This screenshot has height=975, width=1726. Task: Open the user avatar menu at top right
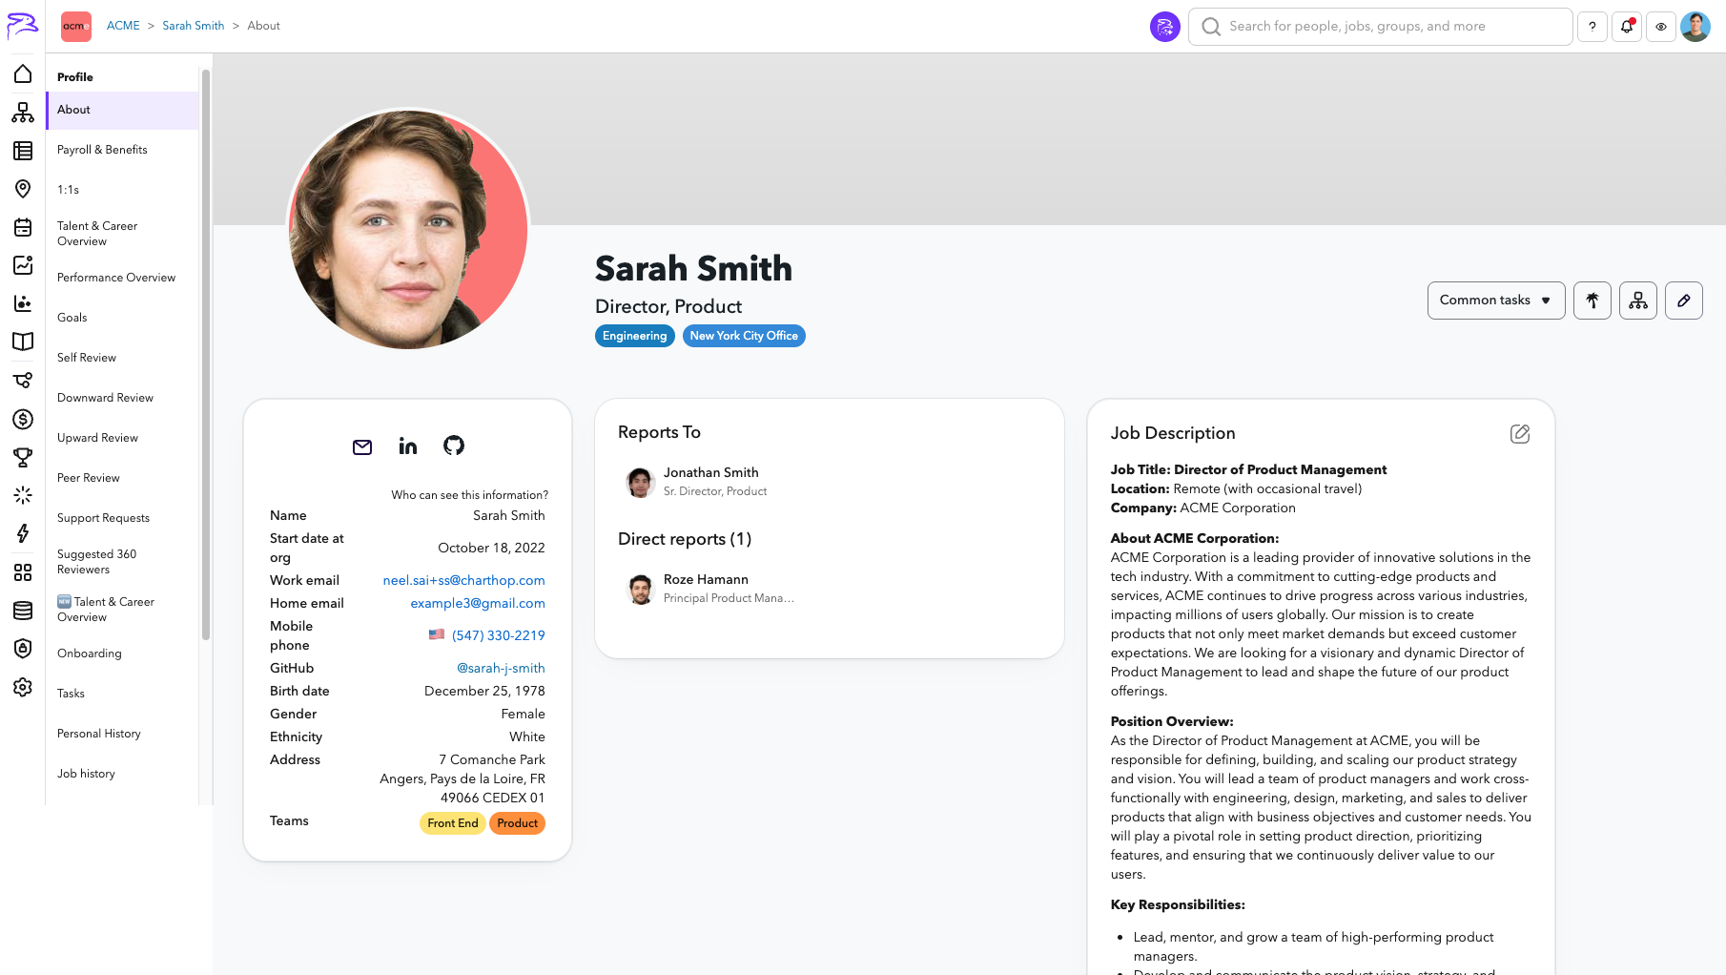pos(1695,27)
